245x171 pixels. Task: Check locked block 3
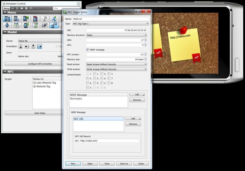coord(109,74)
